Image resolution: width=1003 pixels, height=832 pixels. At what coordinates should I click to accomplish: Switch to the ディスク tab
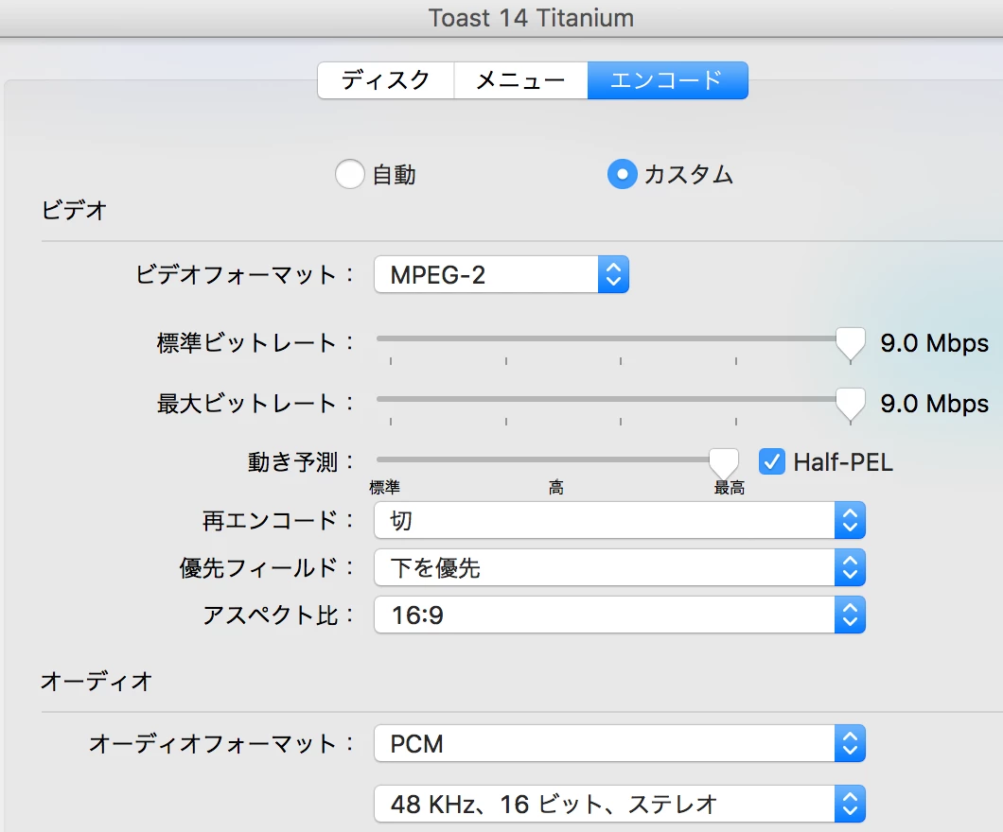click(386, 80)
